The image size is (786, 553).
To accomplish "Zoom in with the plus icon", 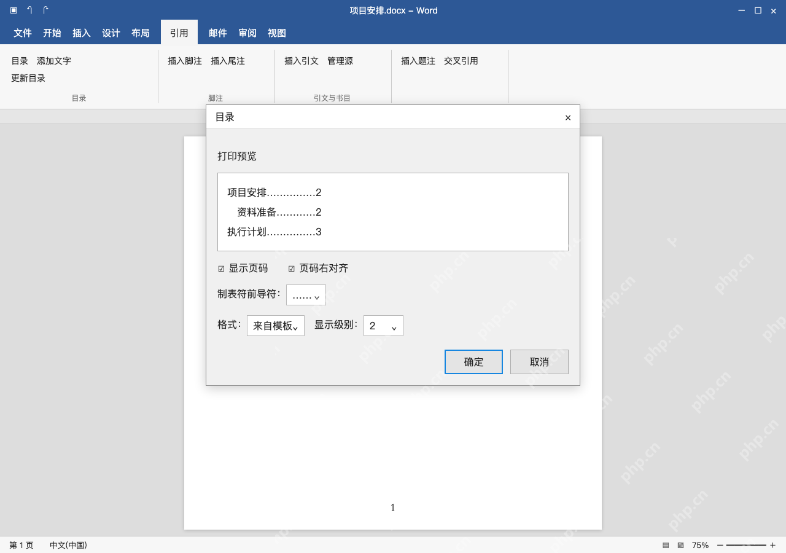I will click(772, 545).
